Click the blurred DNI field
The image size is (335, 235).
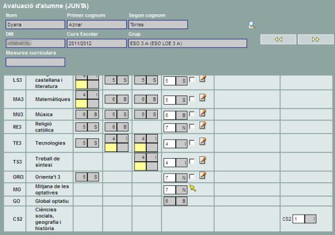35,43
